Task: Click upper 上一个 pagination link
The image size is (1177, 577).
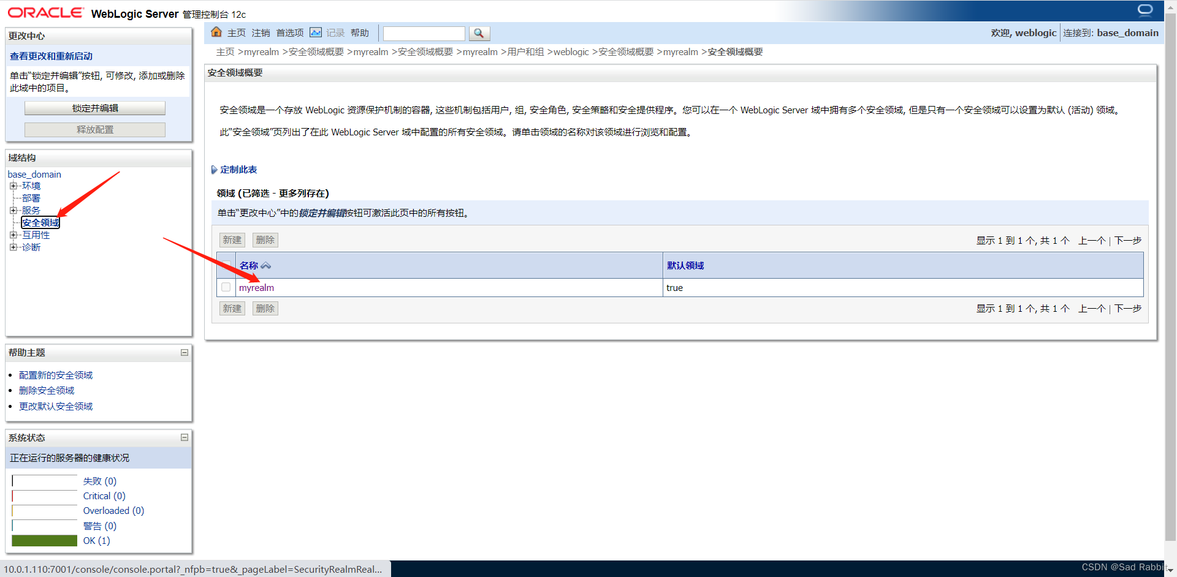Action: coord(1092,240)
